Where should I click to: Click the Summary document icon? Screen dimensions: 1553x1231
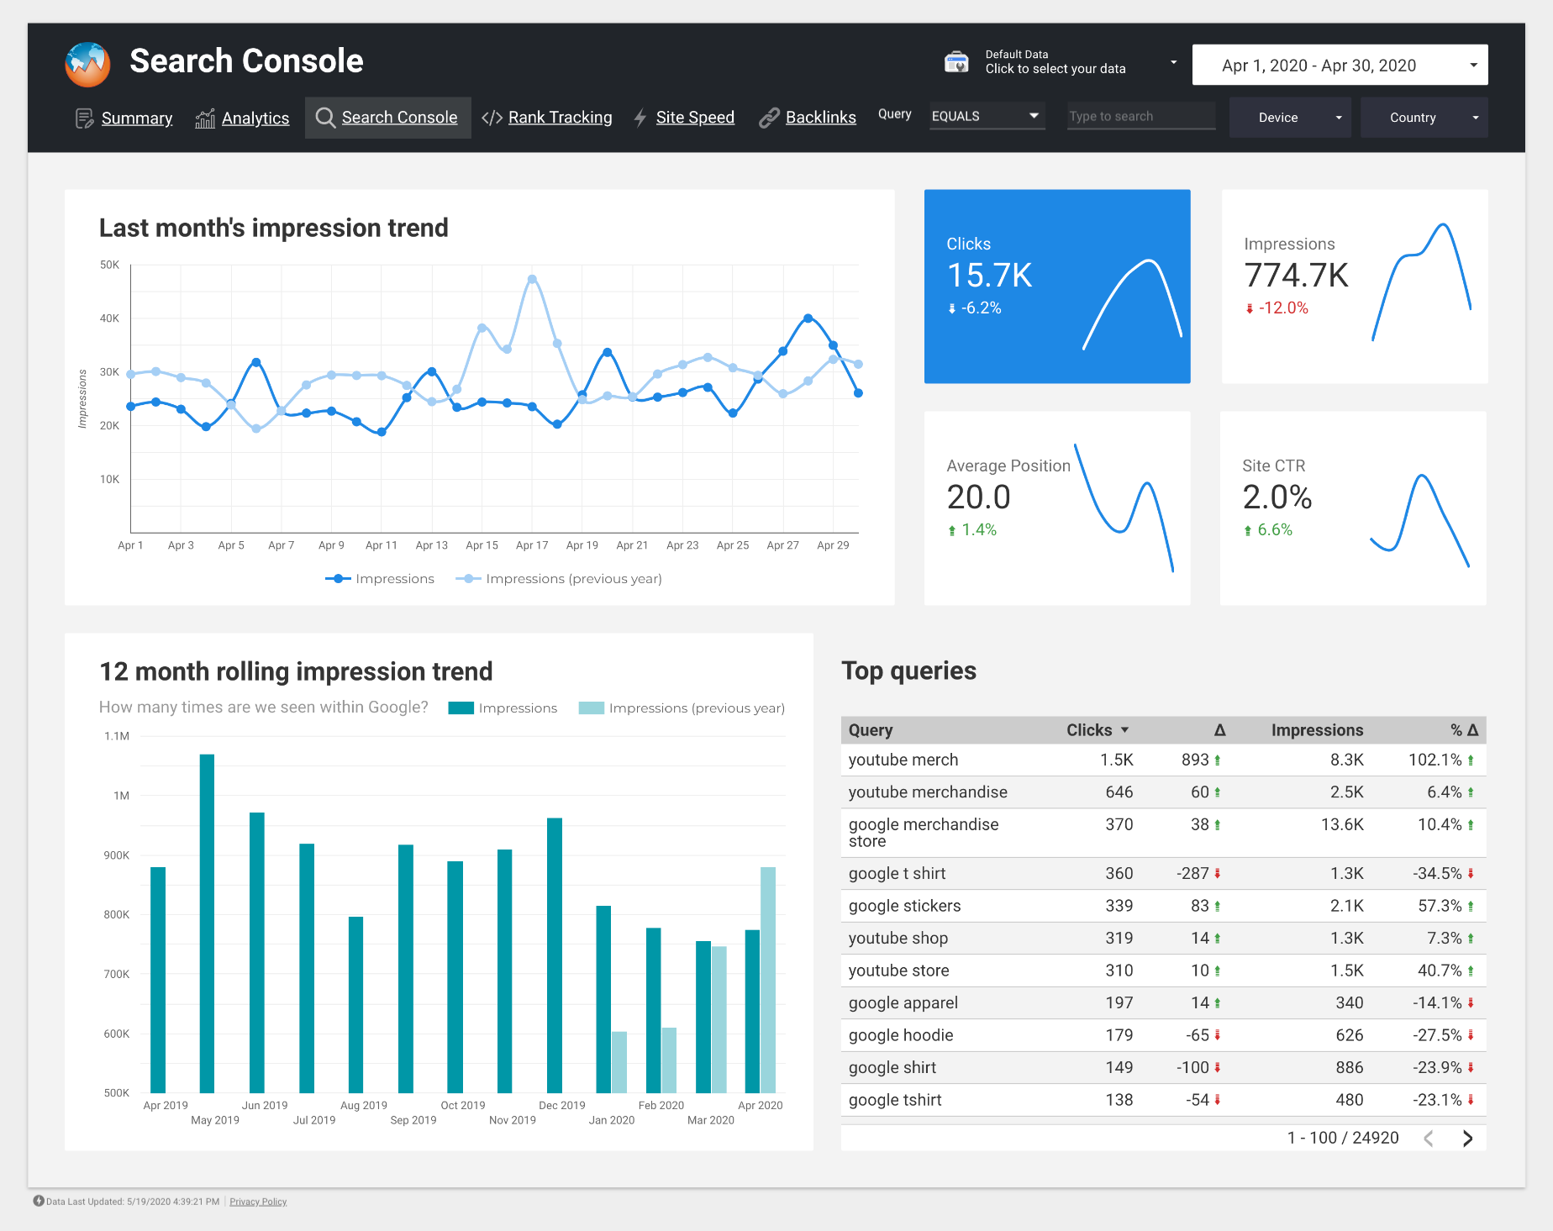point(84,118)
